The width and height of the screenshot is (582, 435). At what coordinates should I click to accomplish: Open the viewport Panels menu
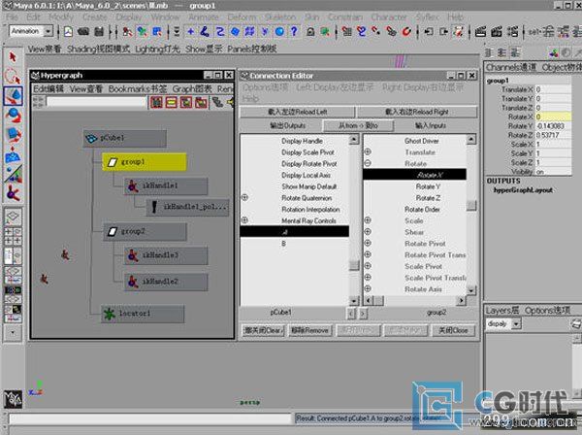[x=251, y=50]
